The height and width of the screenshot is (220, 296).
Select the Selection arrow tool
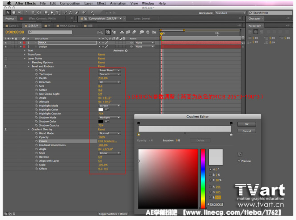click(8, 13)
